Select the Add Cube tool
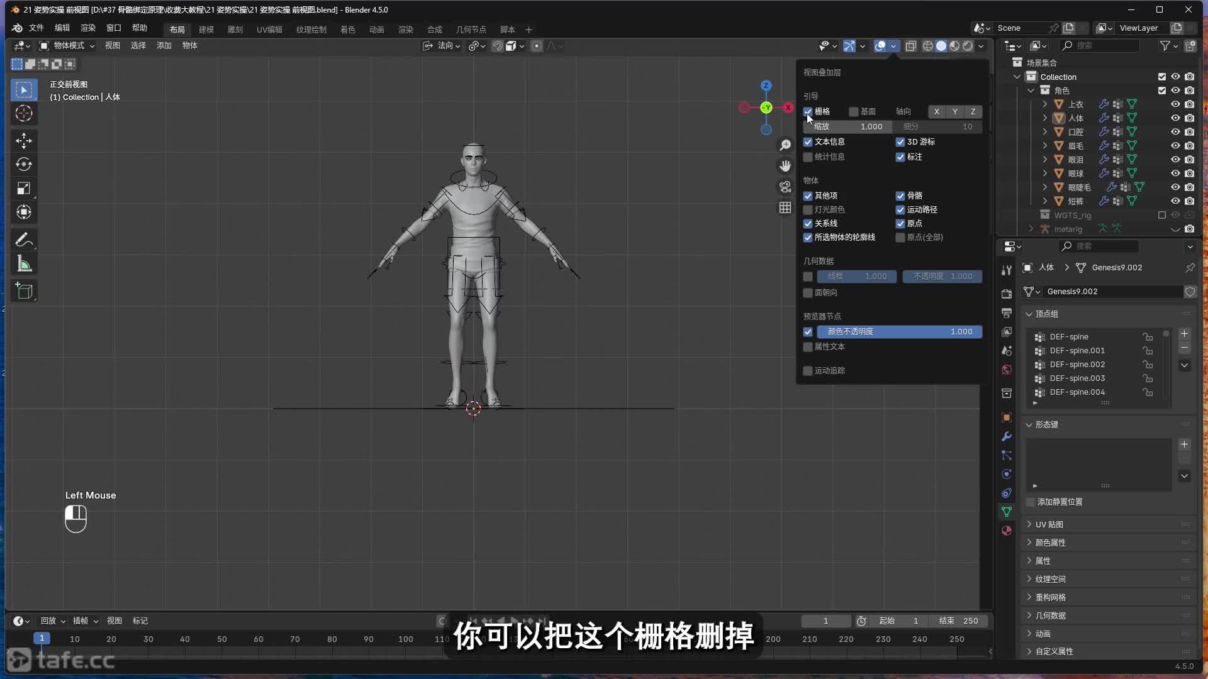Image resolution: width=1208 pixels, height=679 pixels. pos(24,290)
